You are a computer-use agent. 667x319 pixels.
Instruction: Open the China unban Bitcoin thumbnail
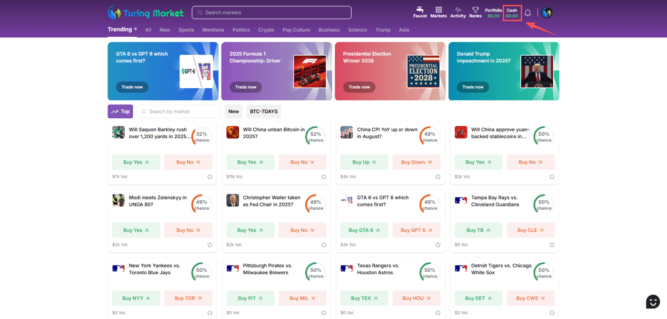(x=233, y=132)
